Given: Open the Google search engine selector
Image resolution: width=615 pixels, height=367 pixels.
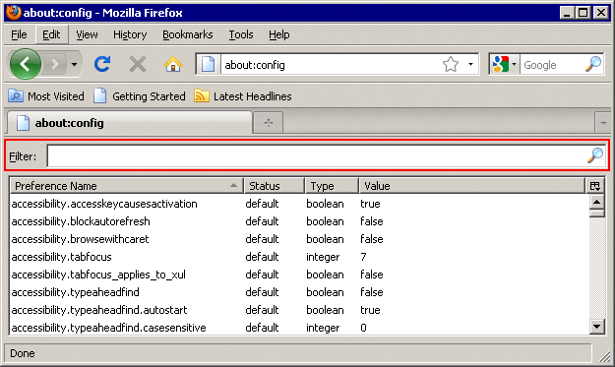Looking at the screenshot, I should coord(505,64).
